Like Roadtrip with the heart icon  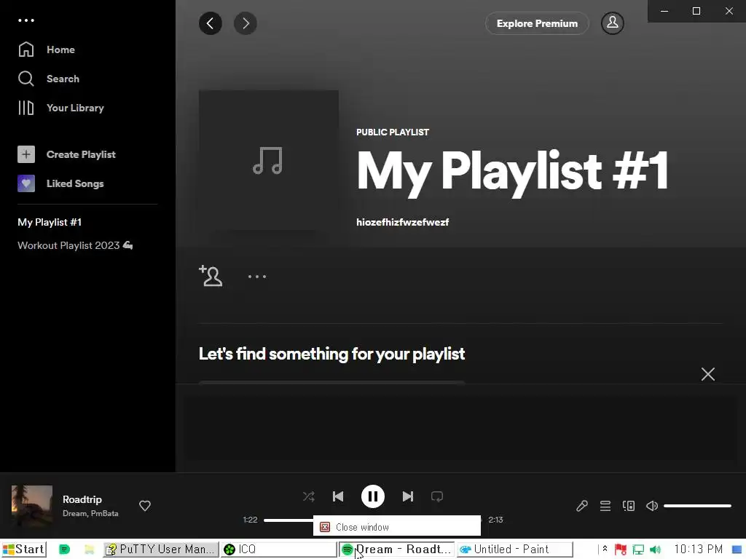(x=145, y=506)
